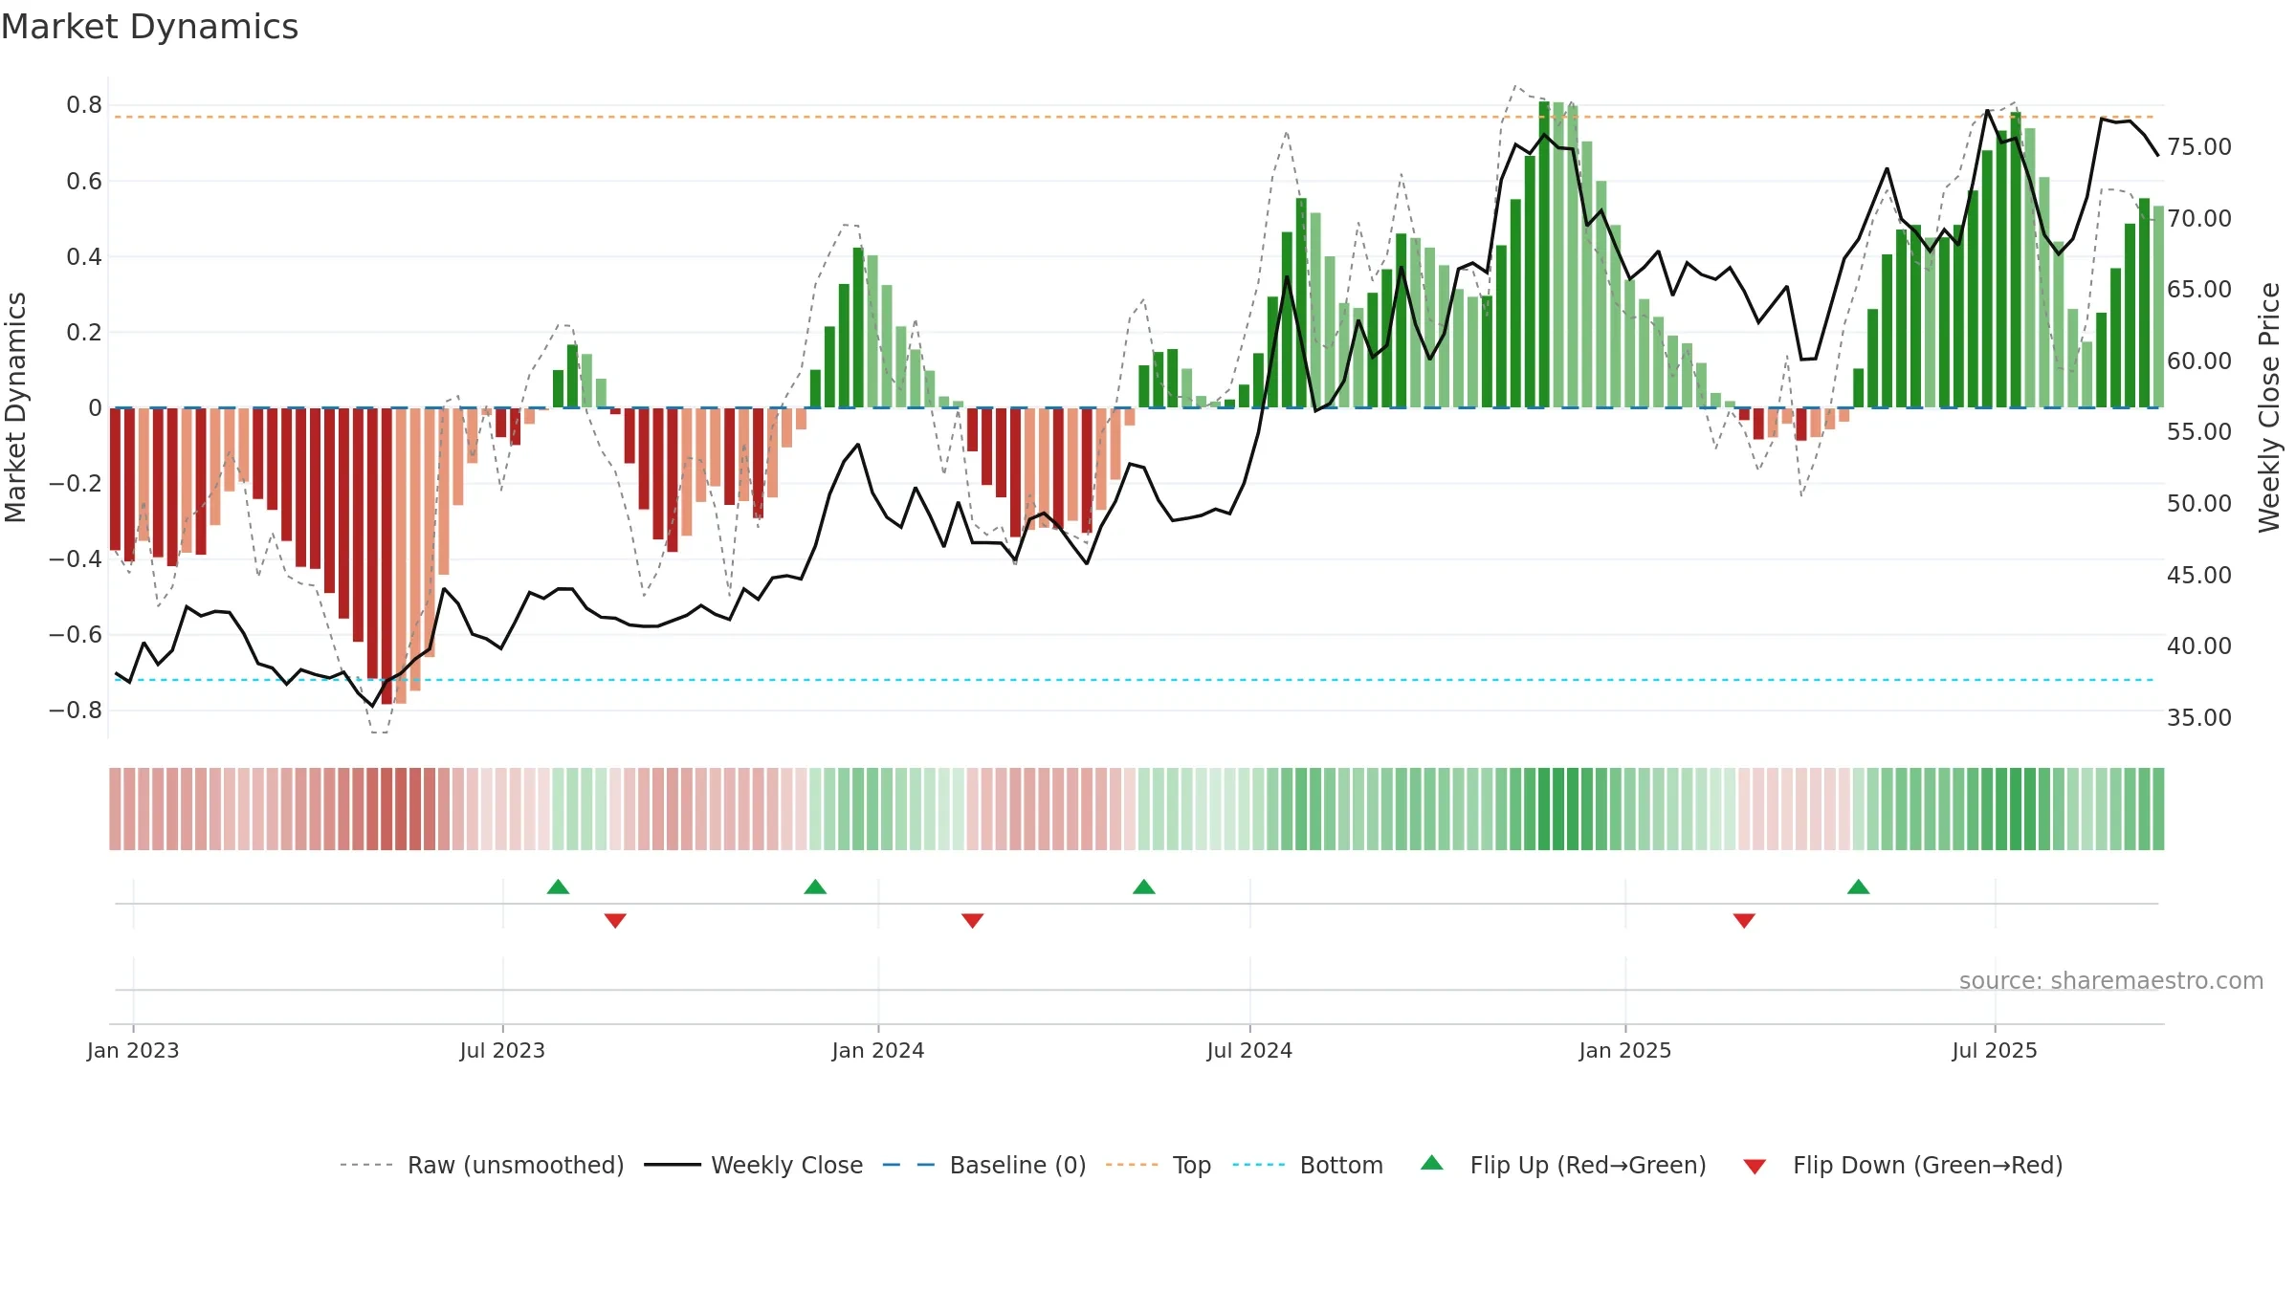Click the Jul 2023 axis label
This screenshot has width=2296, height=1291.
502,1050
